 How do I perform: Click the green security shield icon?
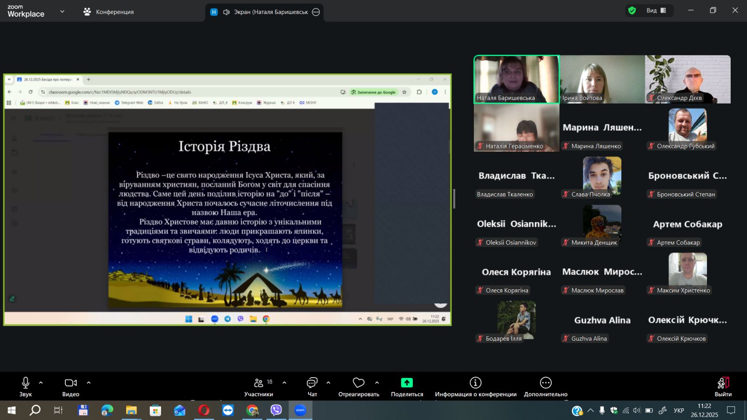coord(632,10)
